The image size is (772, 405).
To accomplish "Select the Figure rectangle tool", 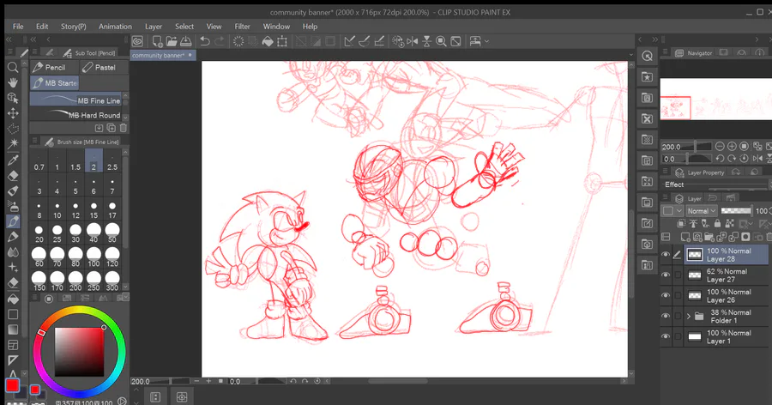I will pos(13,314).
